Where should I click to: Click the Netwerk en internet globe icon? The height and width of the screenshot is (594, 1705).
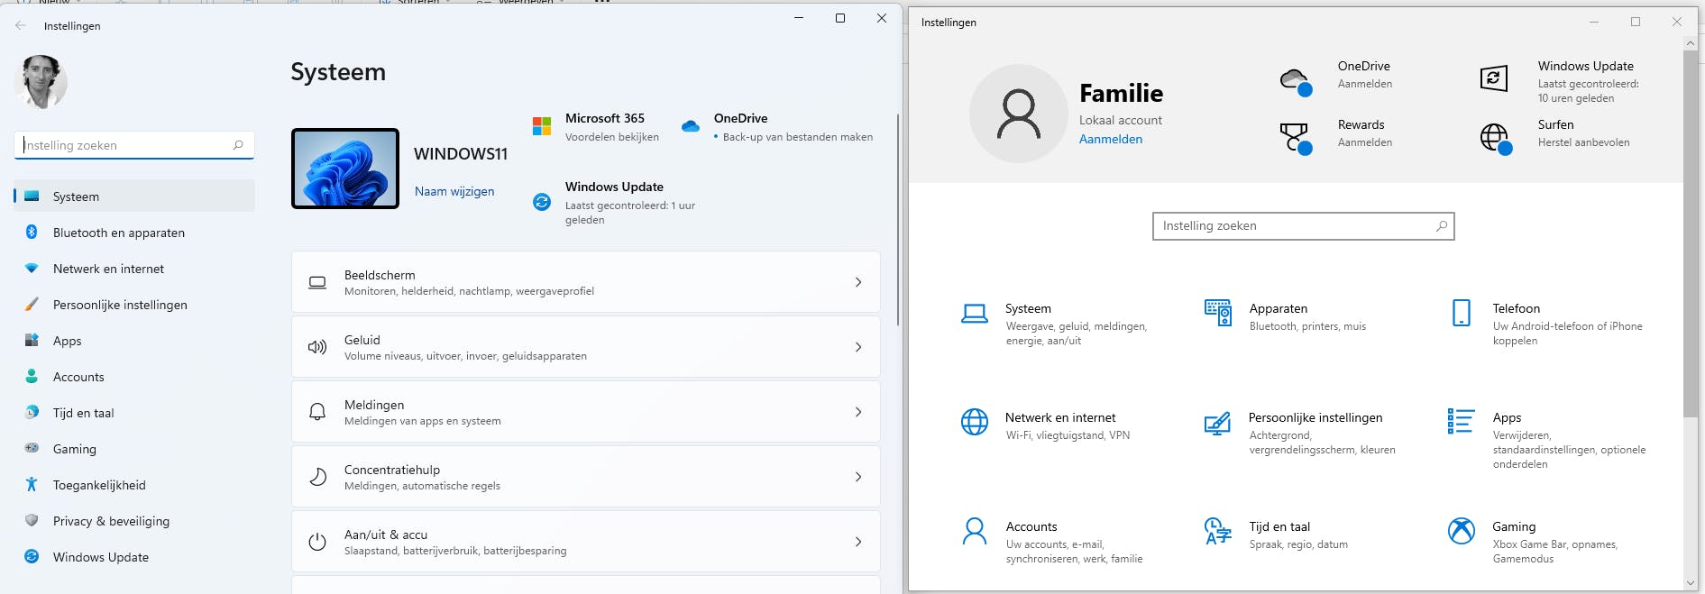click(x=974, y=422)
